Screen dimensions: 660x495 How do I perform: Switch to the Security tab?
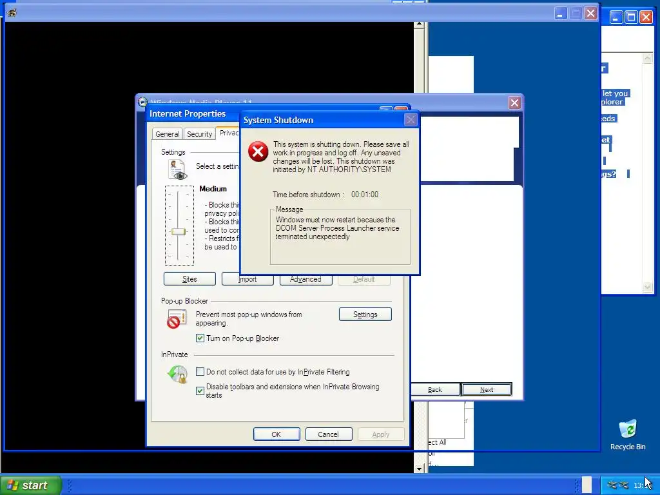tap(200, 134)
